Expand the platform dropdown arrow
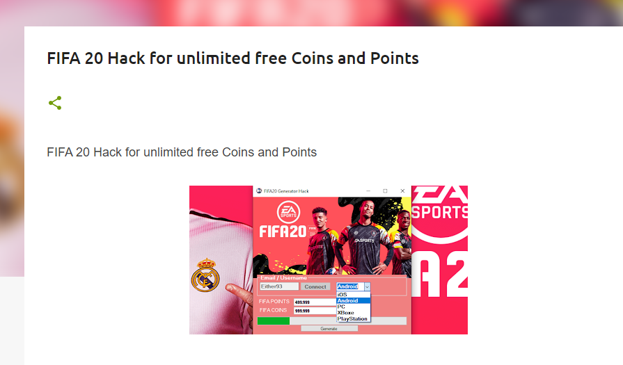The height and width of the screenshot is (365, 623). pyautogui.click(x=367, y=286)
